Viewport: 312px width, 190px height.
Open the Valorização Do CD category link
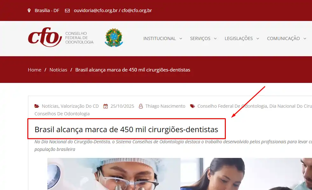coord(80,106)
